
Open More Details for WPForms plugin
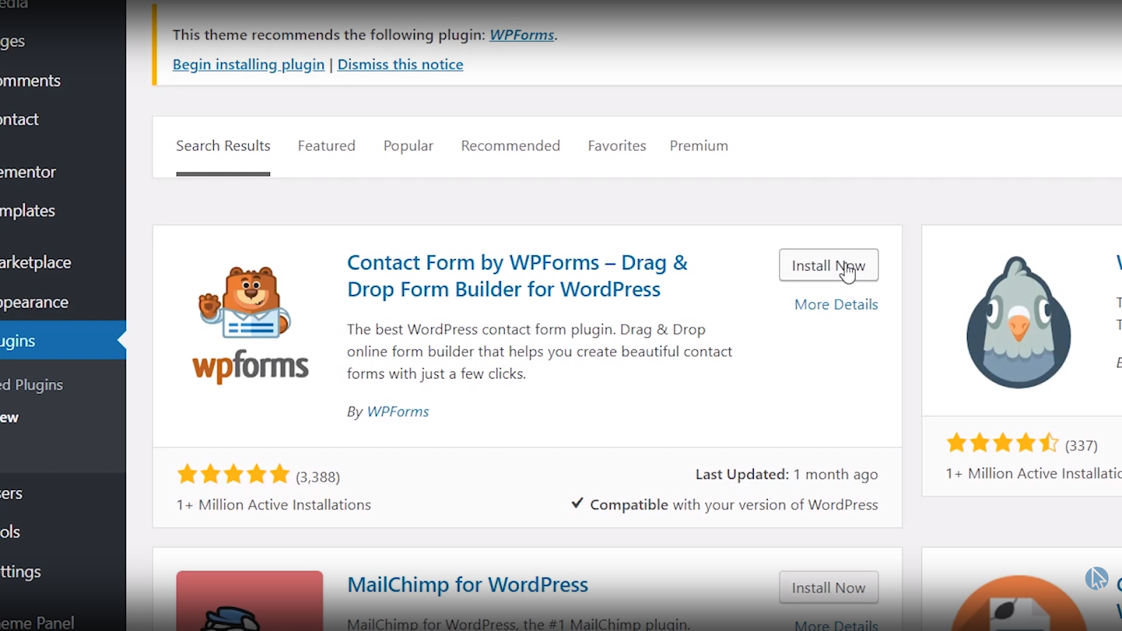836,304
